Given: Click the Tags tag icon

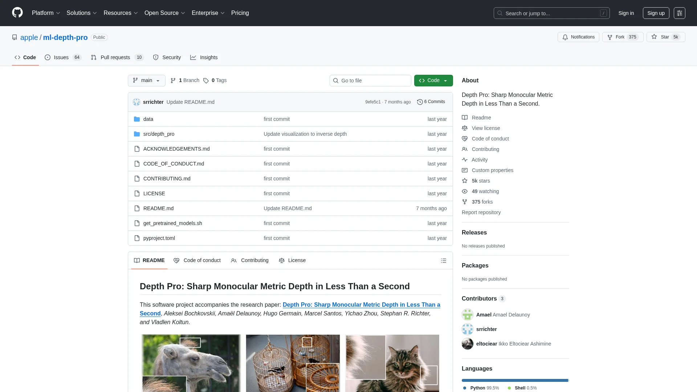Looking at the screenshot, I should click(206, 81).
